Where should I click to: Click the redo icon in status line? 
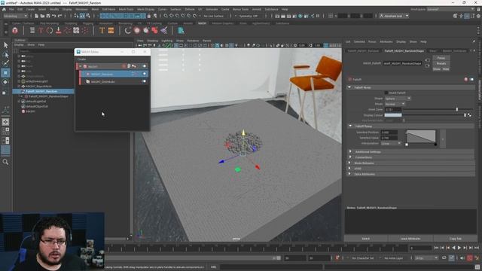point(59,16)
